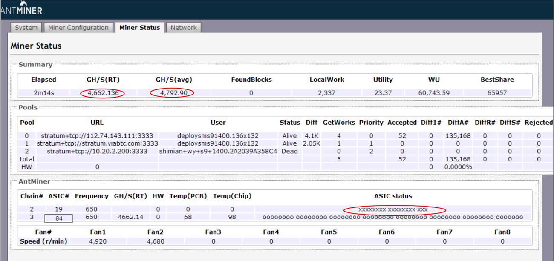Click the DiffA# column header in Pools
This screenshot has width=554, height=261.
pyautogui.click(x=458, y=122)
